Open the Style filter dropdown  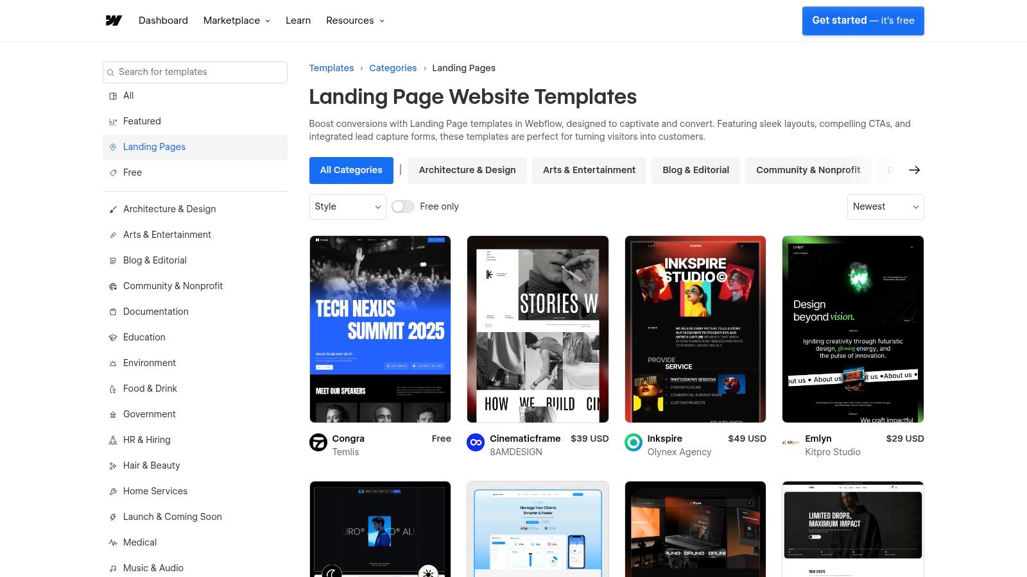347,206
